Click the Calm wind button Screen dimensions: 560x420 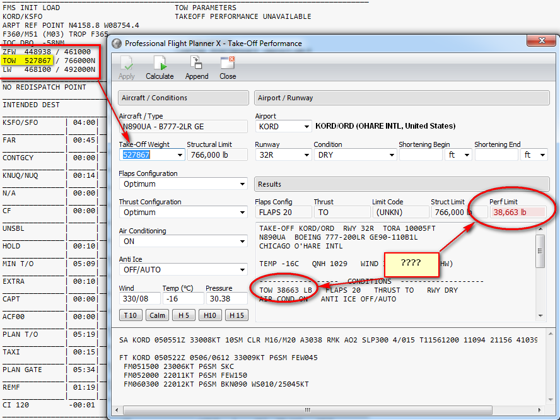(x=157, y=315)
